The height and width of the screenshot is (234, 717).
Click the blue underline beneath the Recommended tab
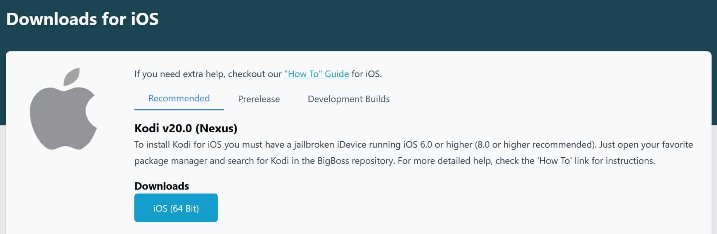point(179,109)
